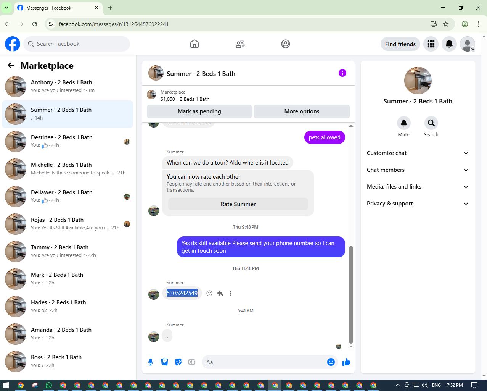Focus the Search Facebook field

click(x=77, y=44)
